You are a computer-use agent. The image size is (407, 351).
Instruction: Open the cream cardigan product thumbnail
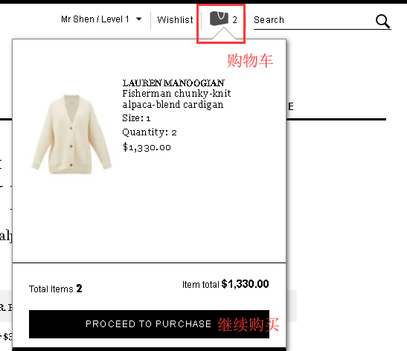[71, 135]
